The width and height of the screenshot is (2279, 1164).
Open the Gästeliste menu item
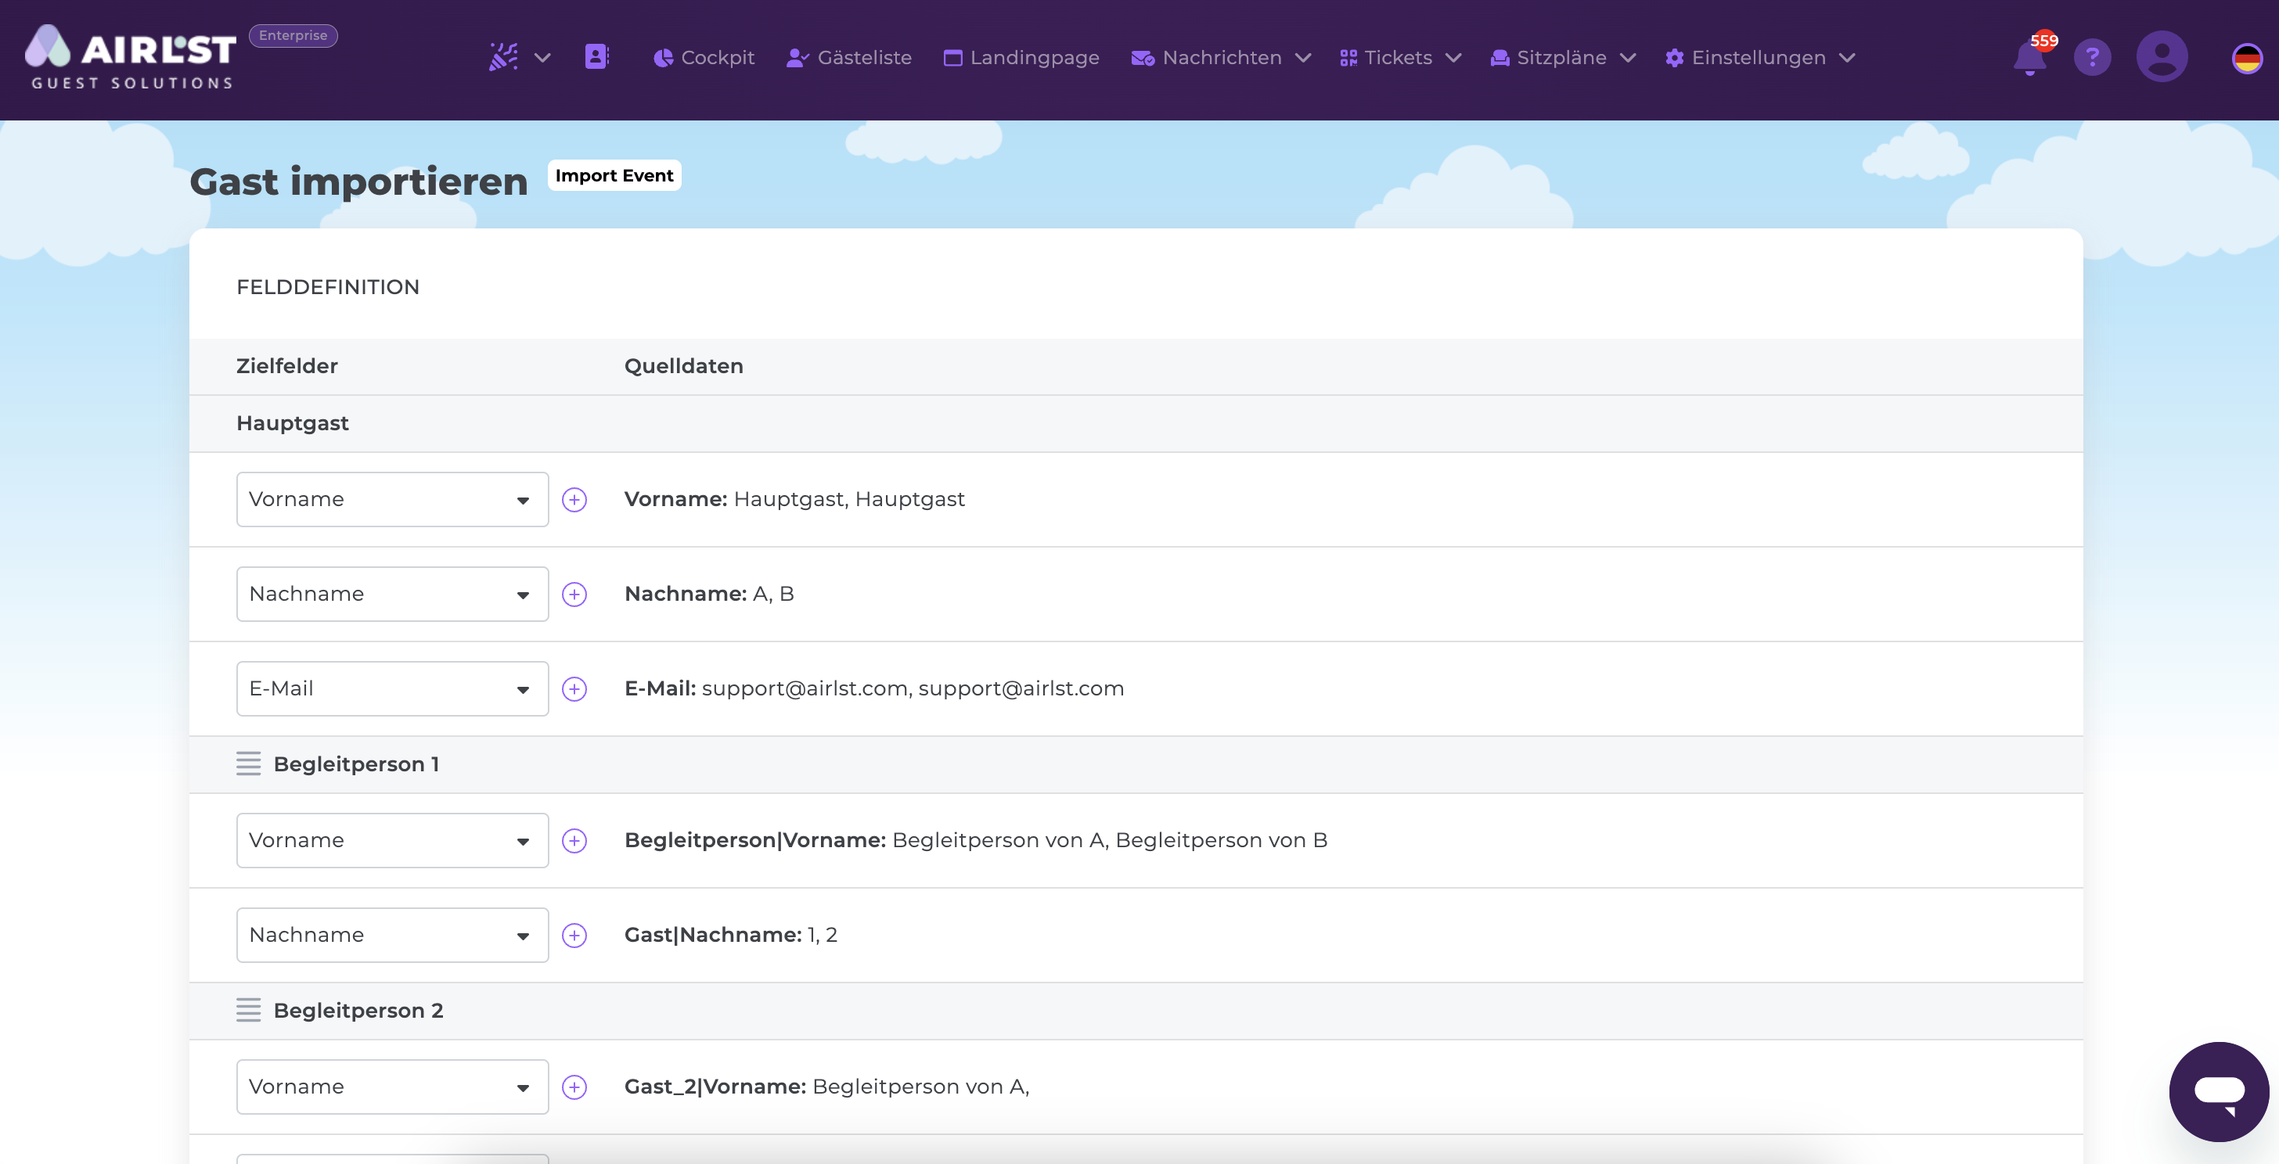[848, 57]
